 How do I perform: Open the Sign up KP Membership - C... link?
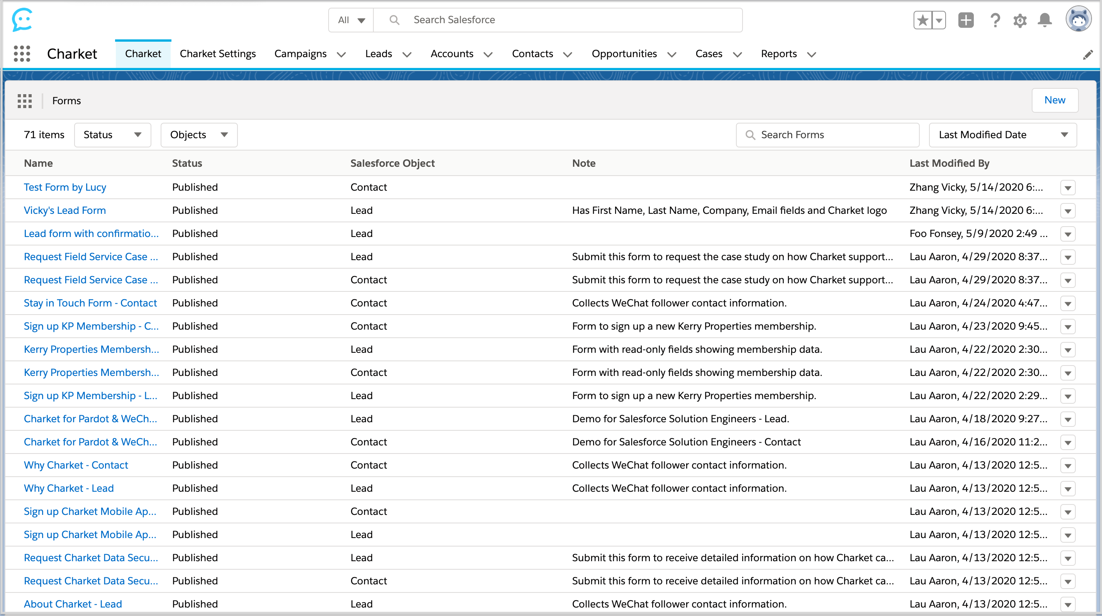[91, 326]
